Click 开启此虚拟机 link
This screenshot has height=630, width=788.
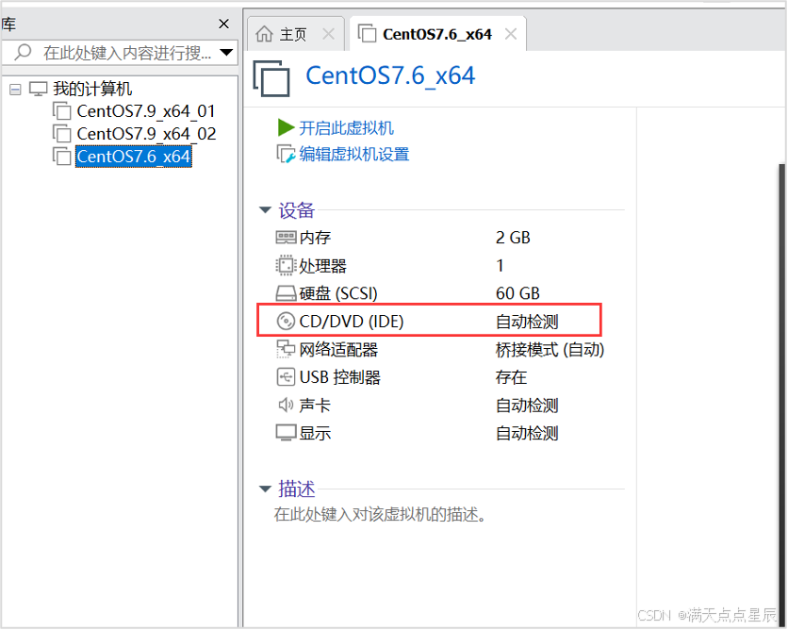[346, 127]
